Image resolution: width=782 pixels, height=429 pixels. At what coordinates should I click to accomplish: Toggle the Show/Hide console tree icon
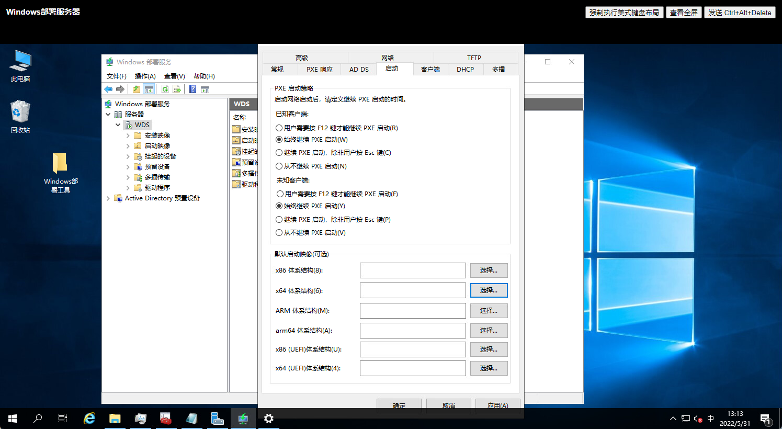tap(149, 89)
